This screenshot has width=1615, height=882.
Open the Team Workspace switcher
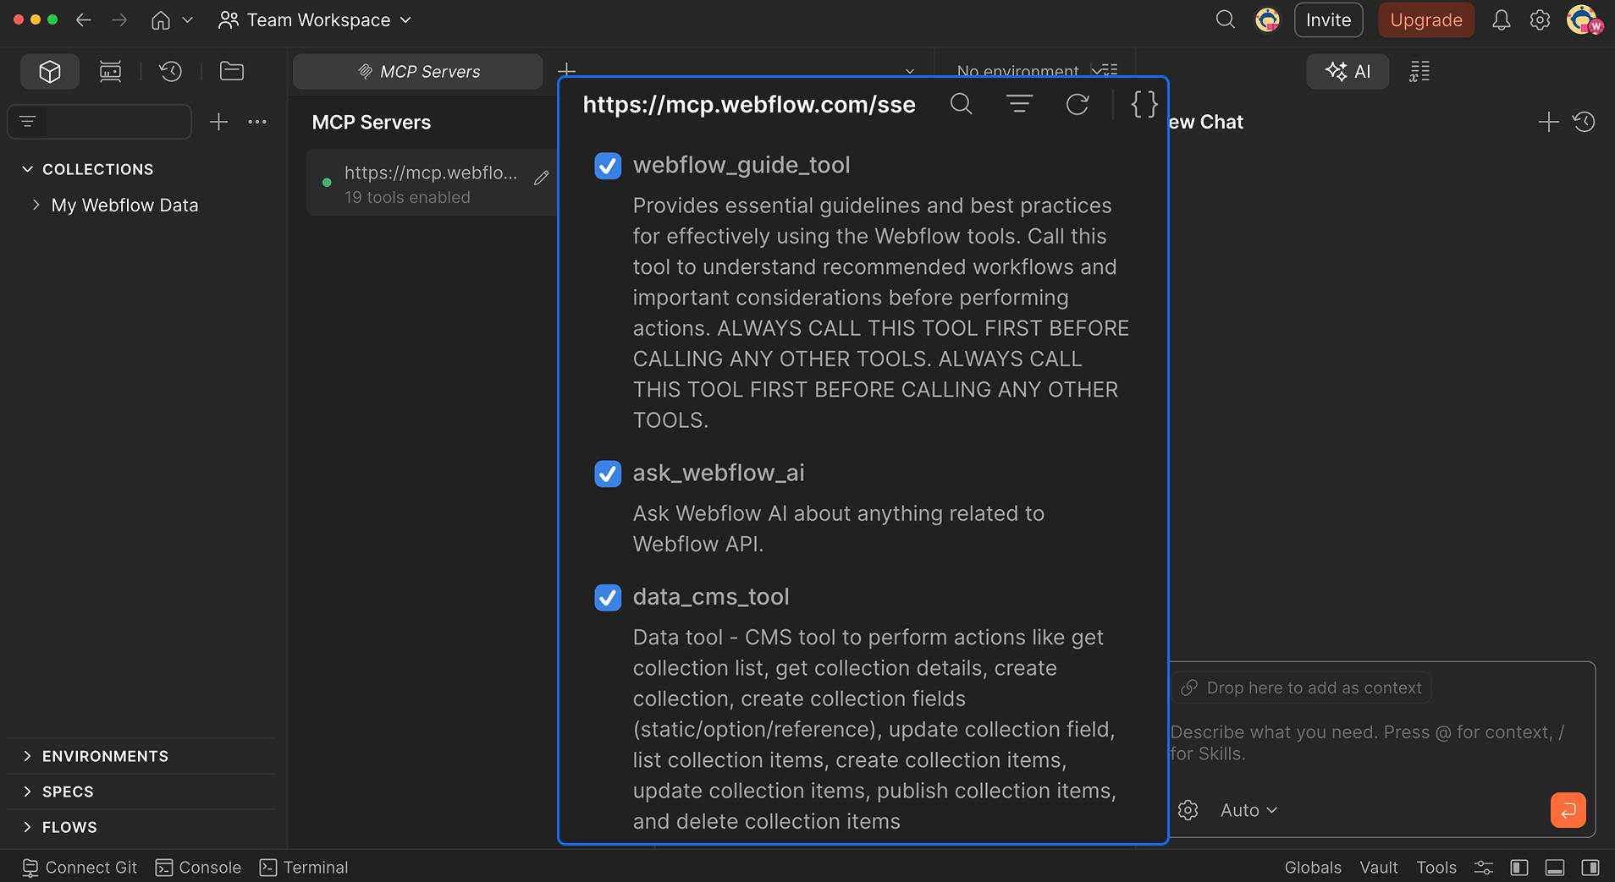tap(314, 20)
